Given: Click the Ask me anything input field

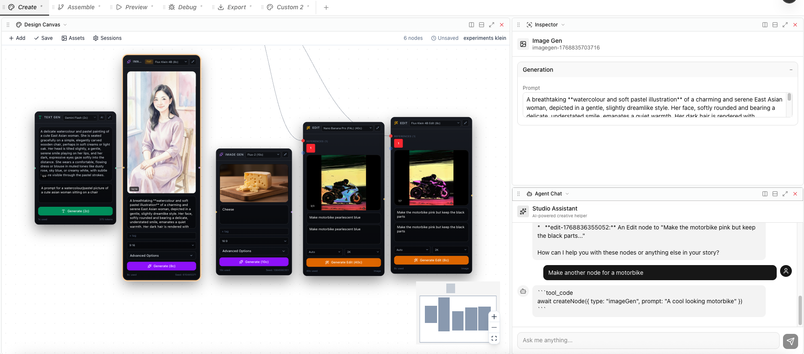Looking at the screenshot, I should coord(648,340).
